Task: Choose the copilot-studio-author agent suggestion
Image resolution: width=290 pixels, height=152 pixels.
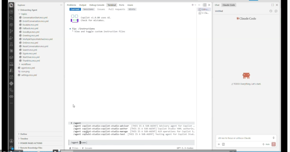Action: tap(134, 129)
